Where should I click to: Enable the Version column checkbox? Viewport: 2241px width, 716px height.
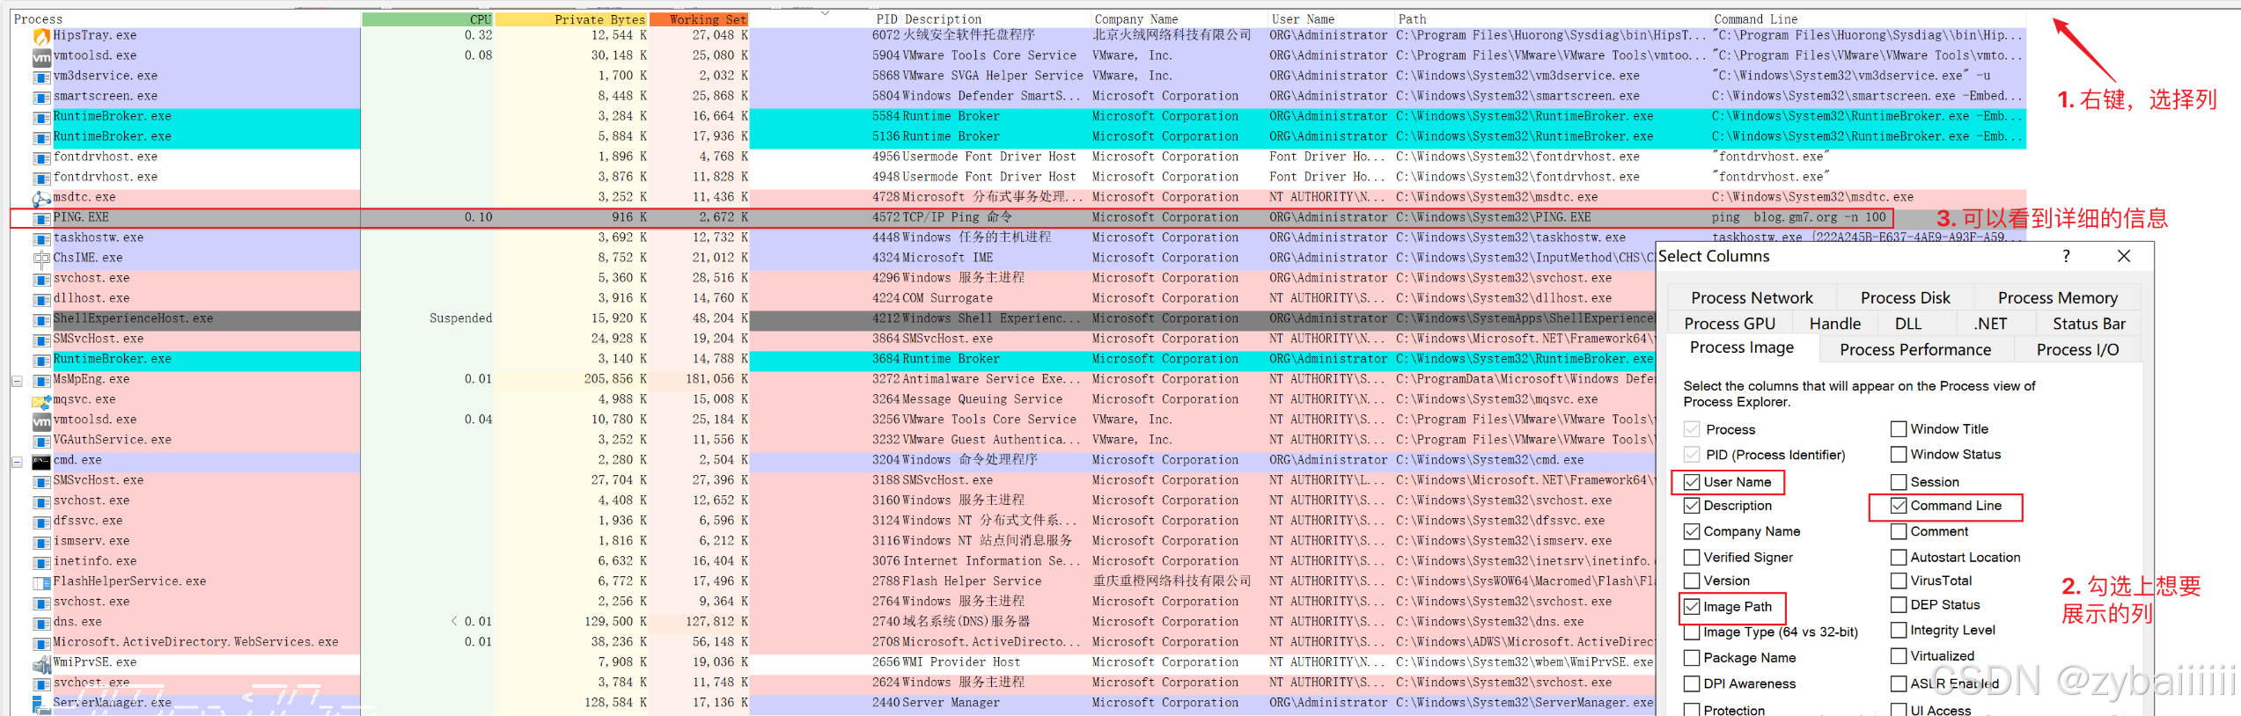(1692, 581)
